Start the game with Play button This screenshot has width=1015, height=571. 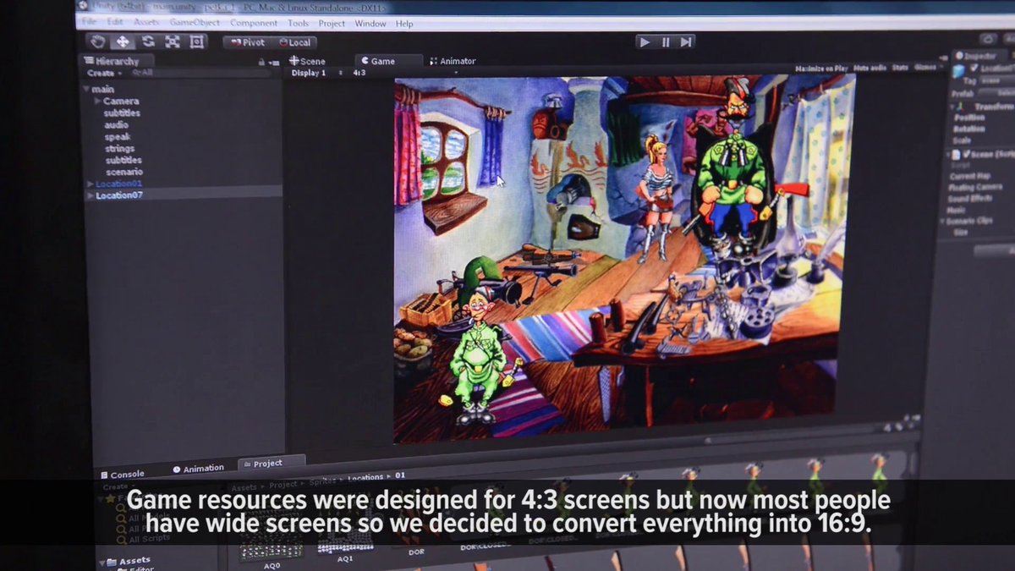[x=645, y=41]
